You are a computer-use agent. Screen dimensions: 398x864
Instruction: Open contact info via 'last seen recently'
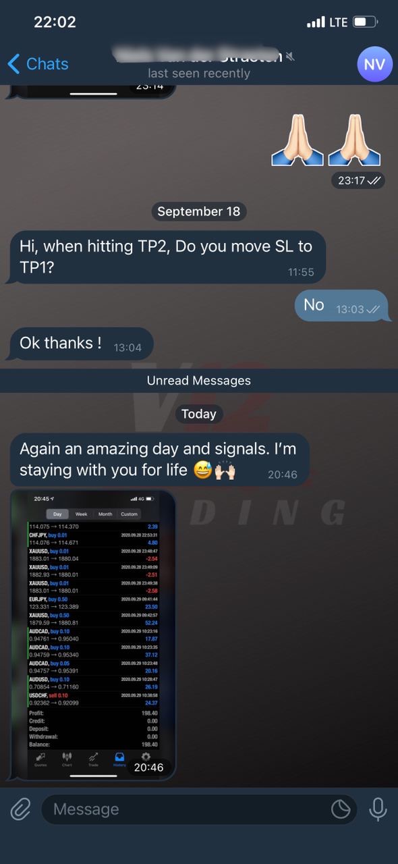[199, 73]
